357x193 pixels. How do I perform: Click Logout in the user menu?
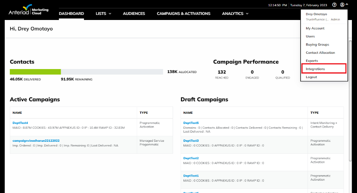click(x=311, y=77)
